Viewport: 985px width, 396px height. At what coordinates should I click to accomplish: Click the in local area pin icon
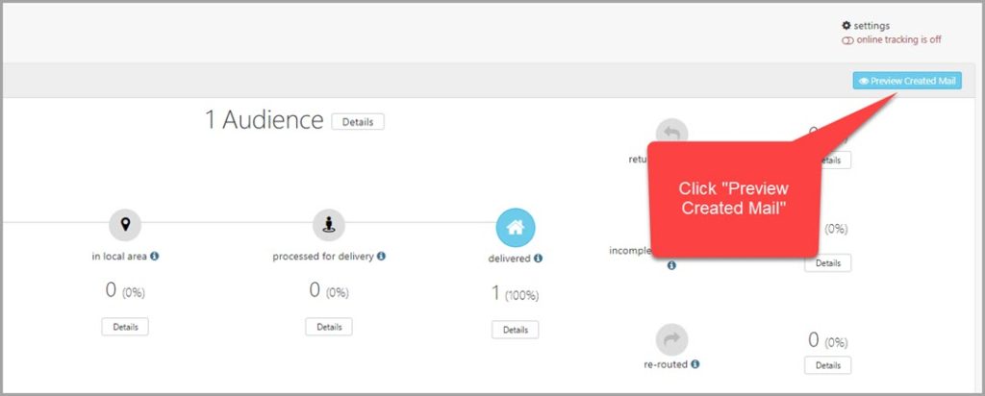125,225
